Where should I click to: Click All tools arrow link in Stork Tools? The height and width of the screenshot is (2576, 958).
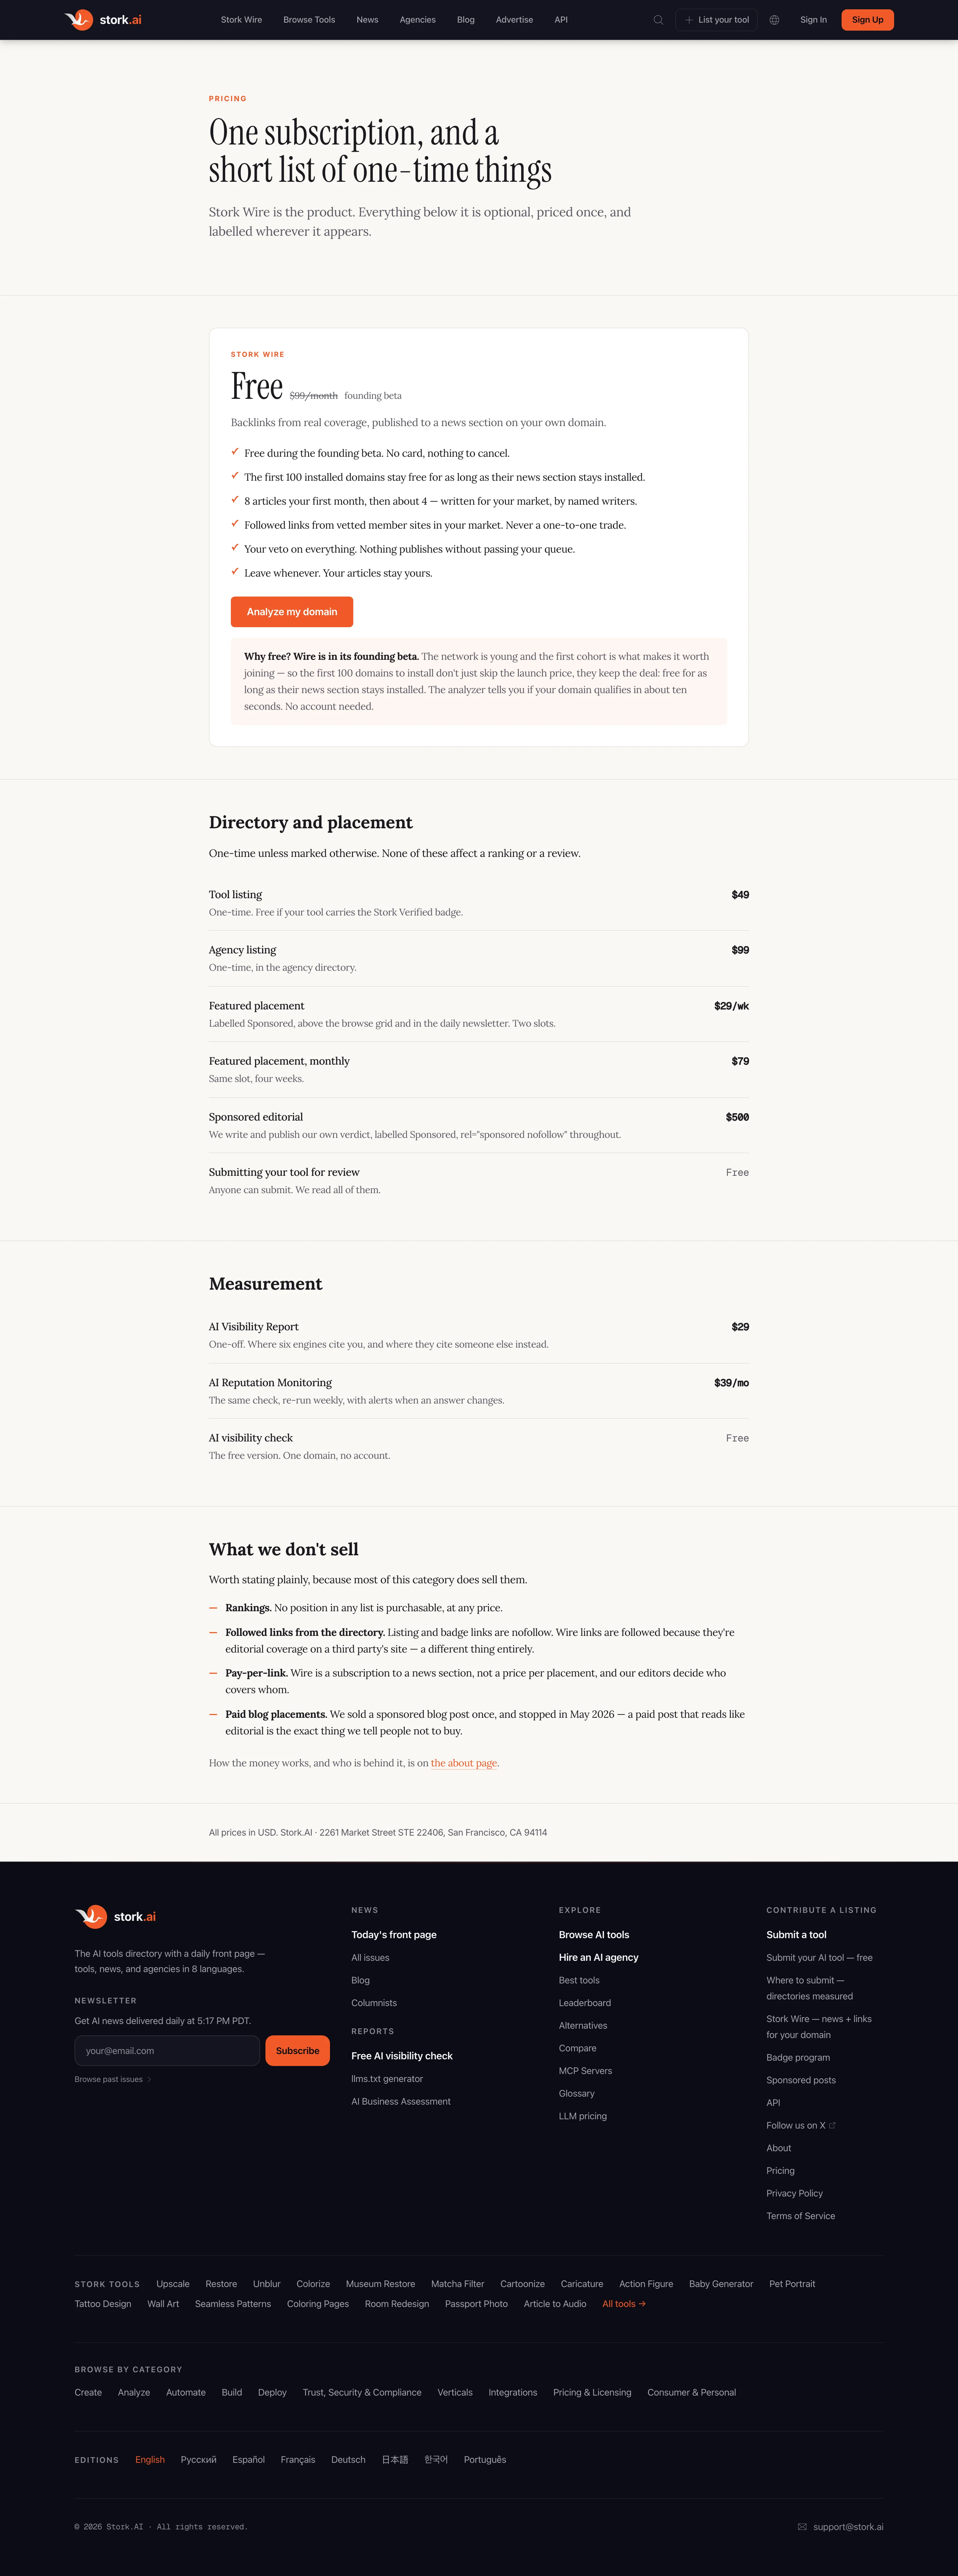pos(623,2304)
